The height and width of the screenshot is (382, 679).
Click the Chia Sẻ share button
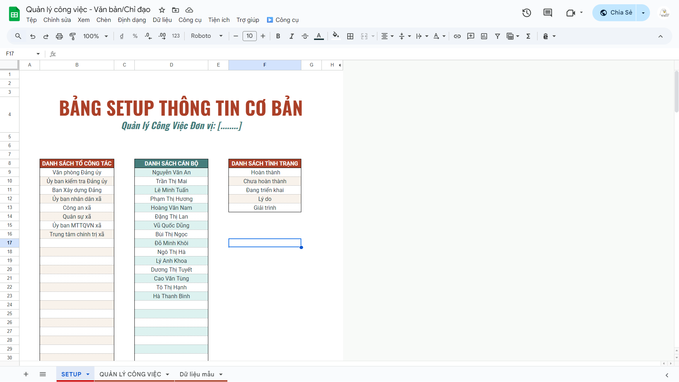615,13
